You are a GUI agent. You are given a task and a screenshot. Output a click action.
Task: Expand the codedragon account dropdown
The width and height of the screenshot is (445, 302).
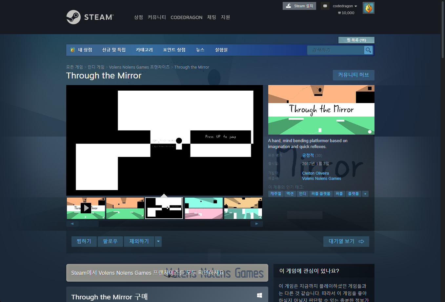pos(345,6)
